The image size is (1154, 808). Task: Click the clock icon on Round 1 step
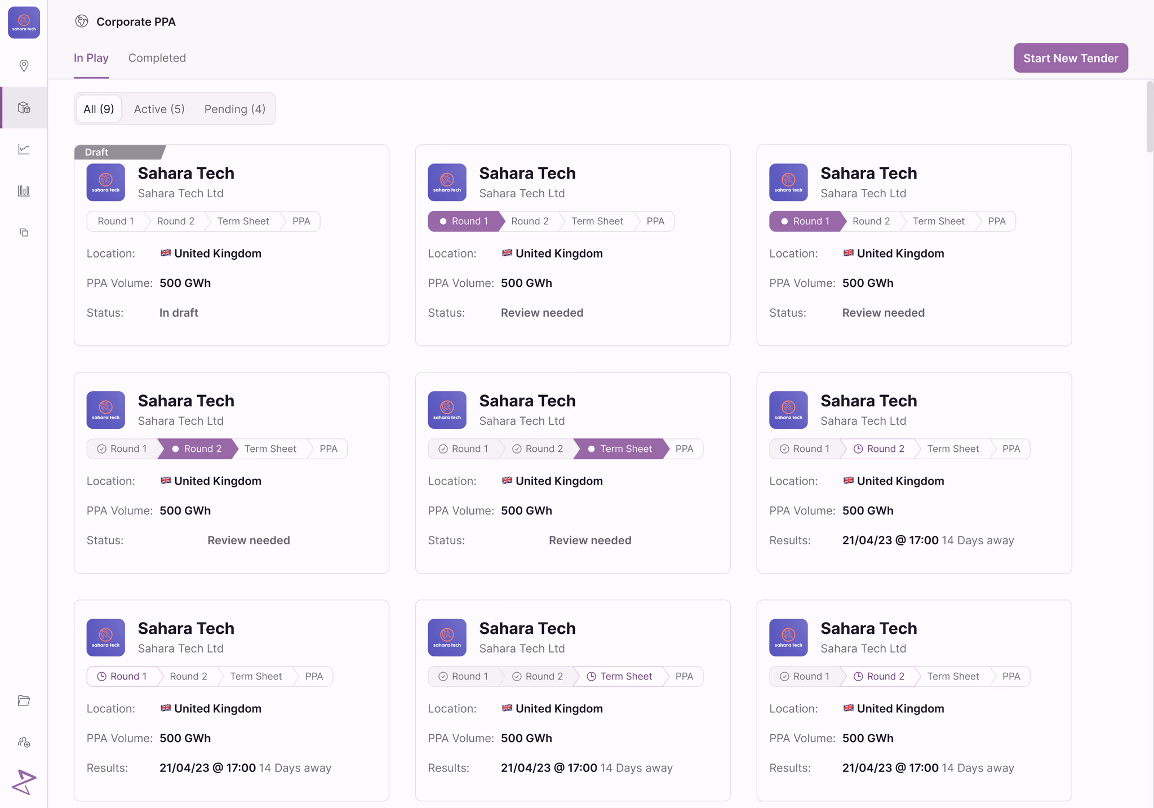click(x=102, y=677)
